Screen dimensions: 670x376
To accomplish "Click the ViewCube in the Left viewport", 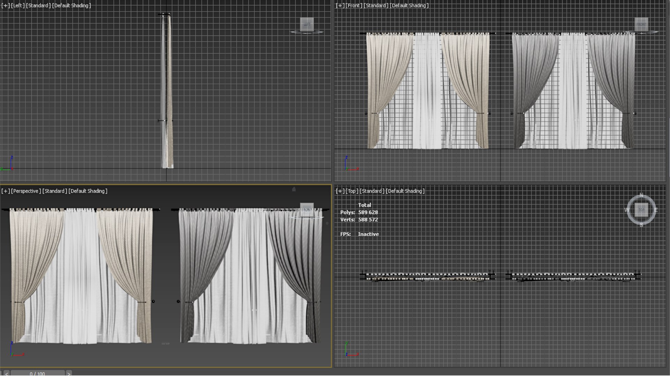I will [307, 24].
